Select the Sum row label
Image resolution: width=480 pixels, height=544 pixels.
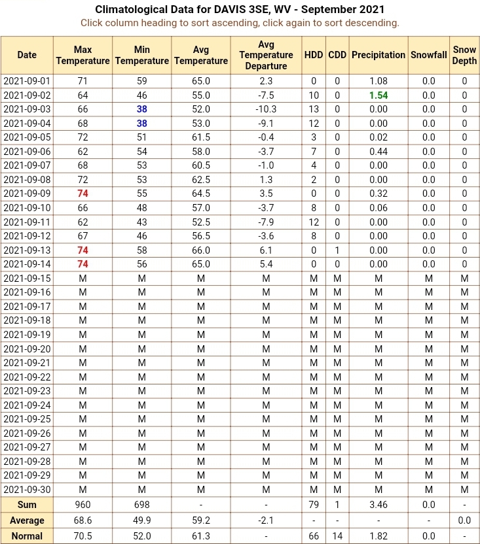(x=27, y=505)
